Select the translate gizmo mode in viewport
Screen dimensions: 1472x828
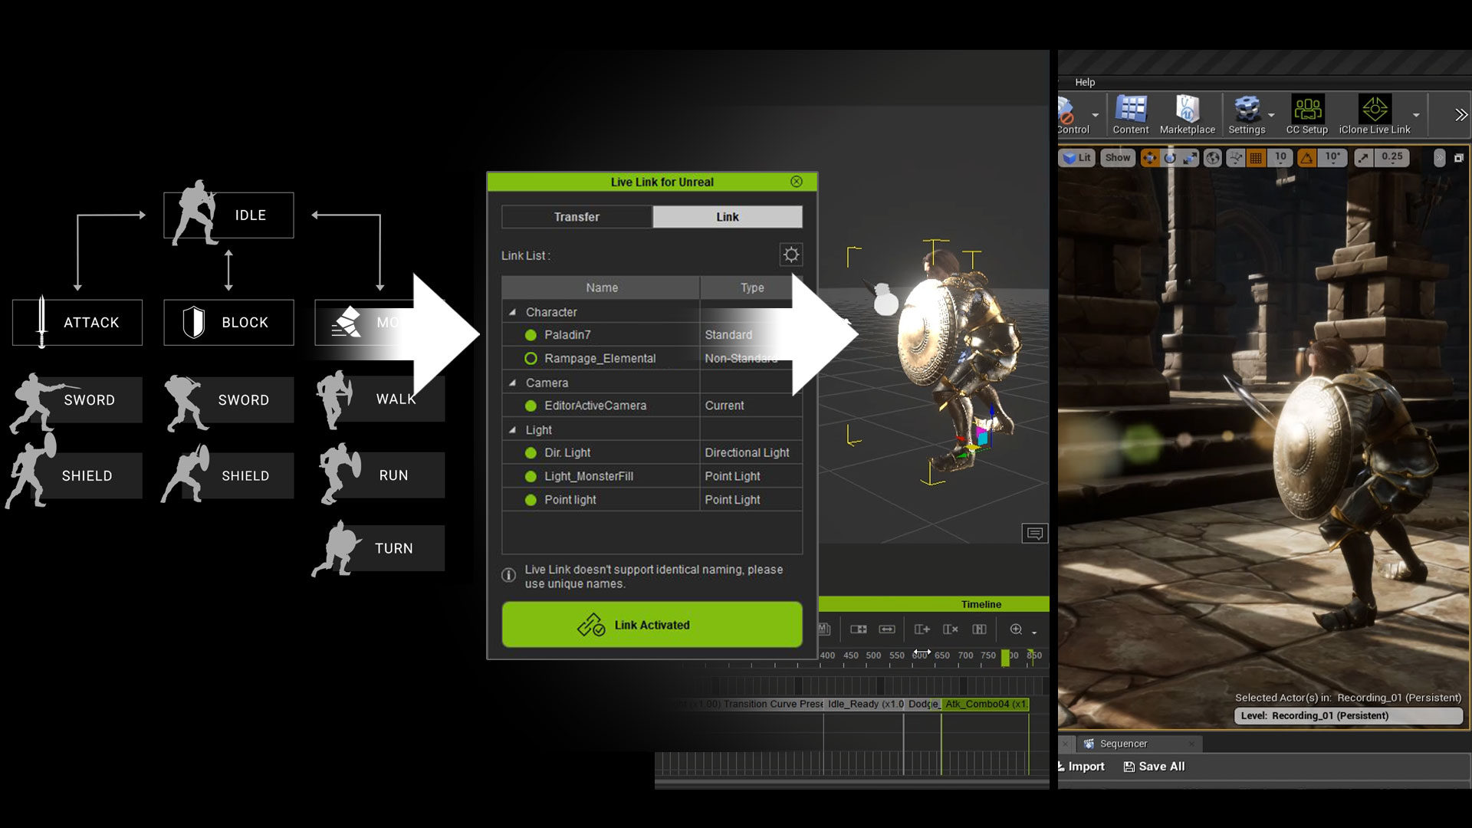1150,158
